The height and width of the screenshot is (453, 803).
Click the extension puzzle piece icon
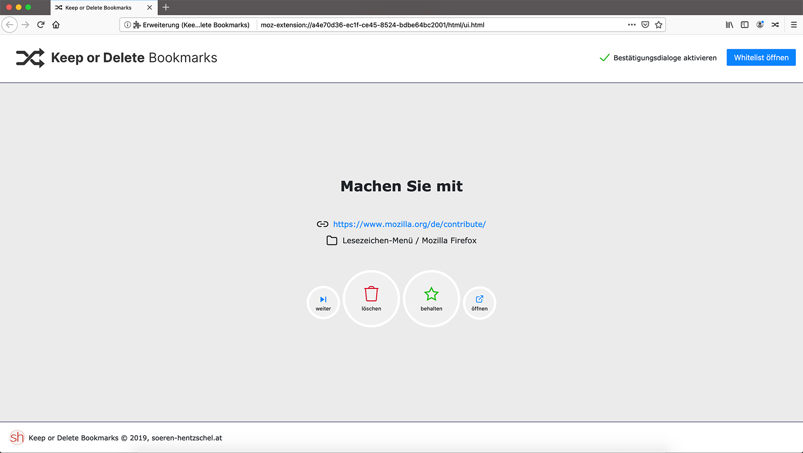(137, 24)
